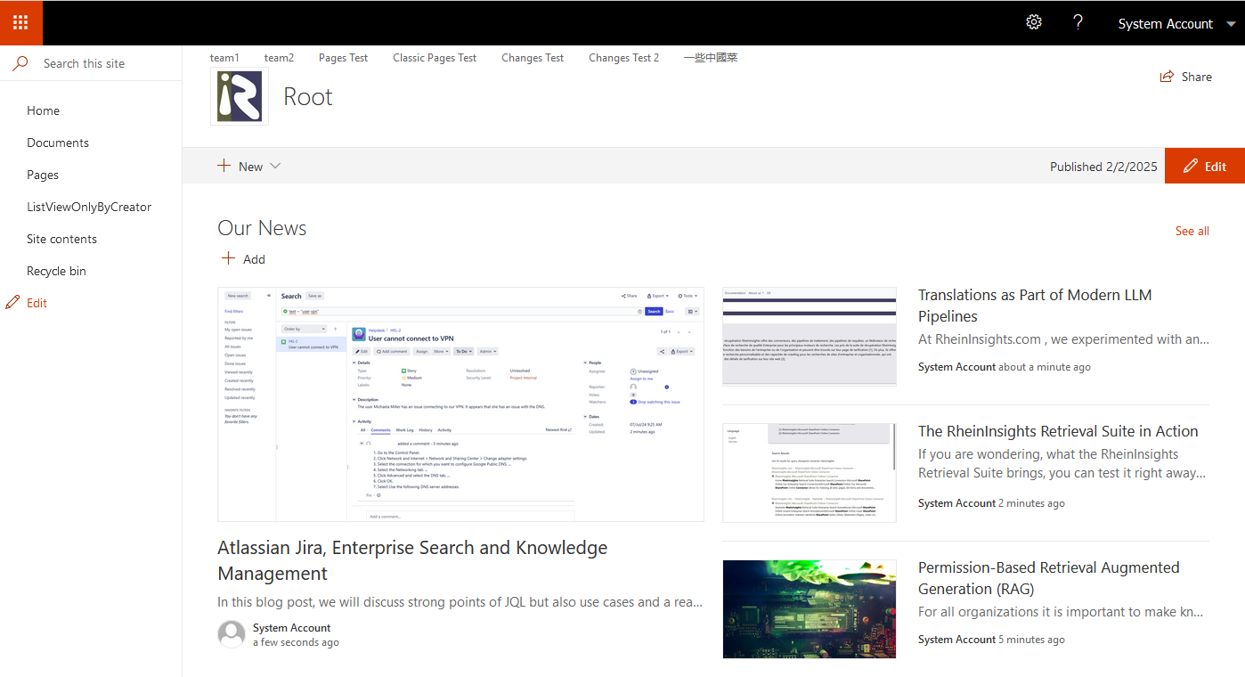Click the plus icon next to New
Viewport: 1245px width, 677px height.
point(224,166)
